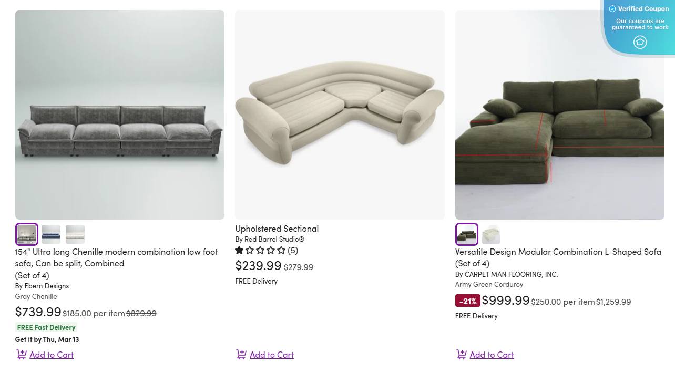Select the navy blue fabric swatch
This screenshot has width=675, height=373.
click(x=50, y=234)
